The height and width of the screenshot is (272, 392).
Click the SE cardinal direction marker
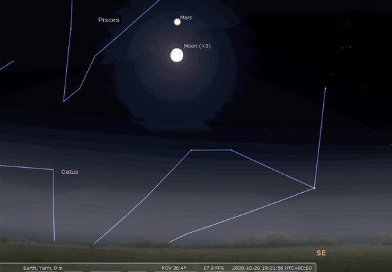tap(321, 253)
